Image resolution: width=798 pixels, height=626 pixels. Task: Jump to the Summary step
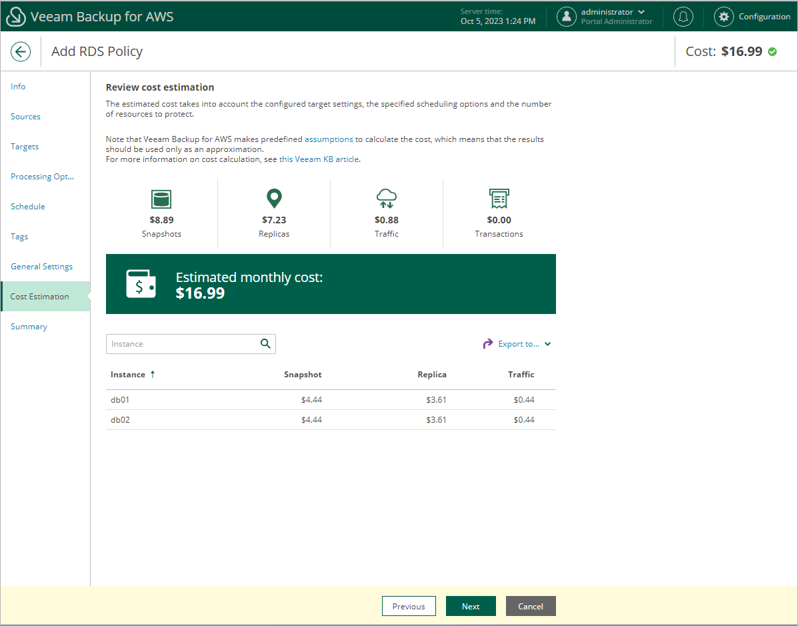[x=29, y=327]
